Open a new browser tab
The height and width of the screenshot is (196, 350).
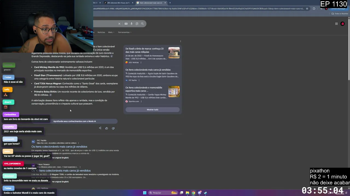pos(170,3)
